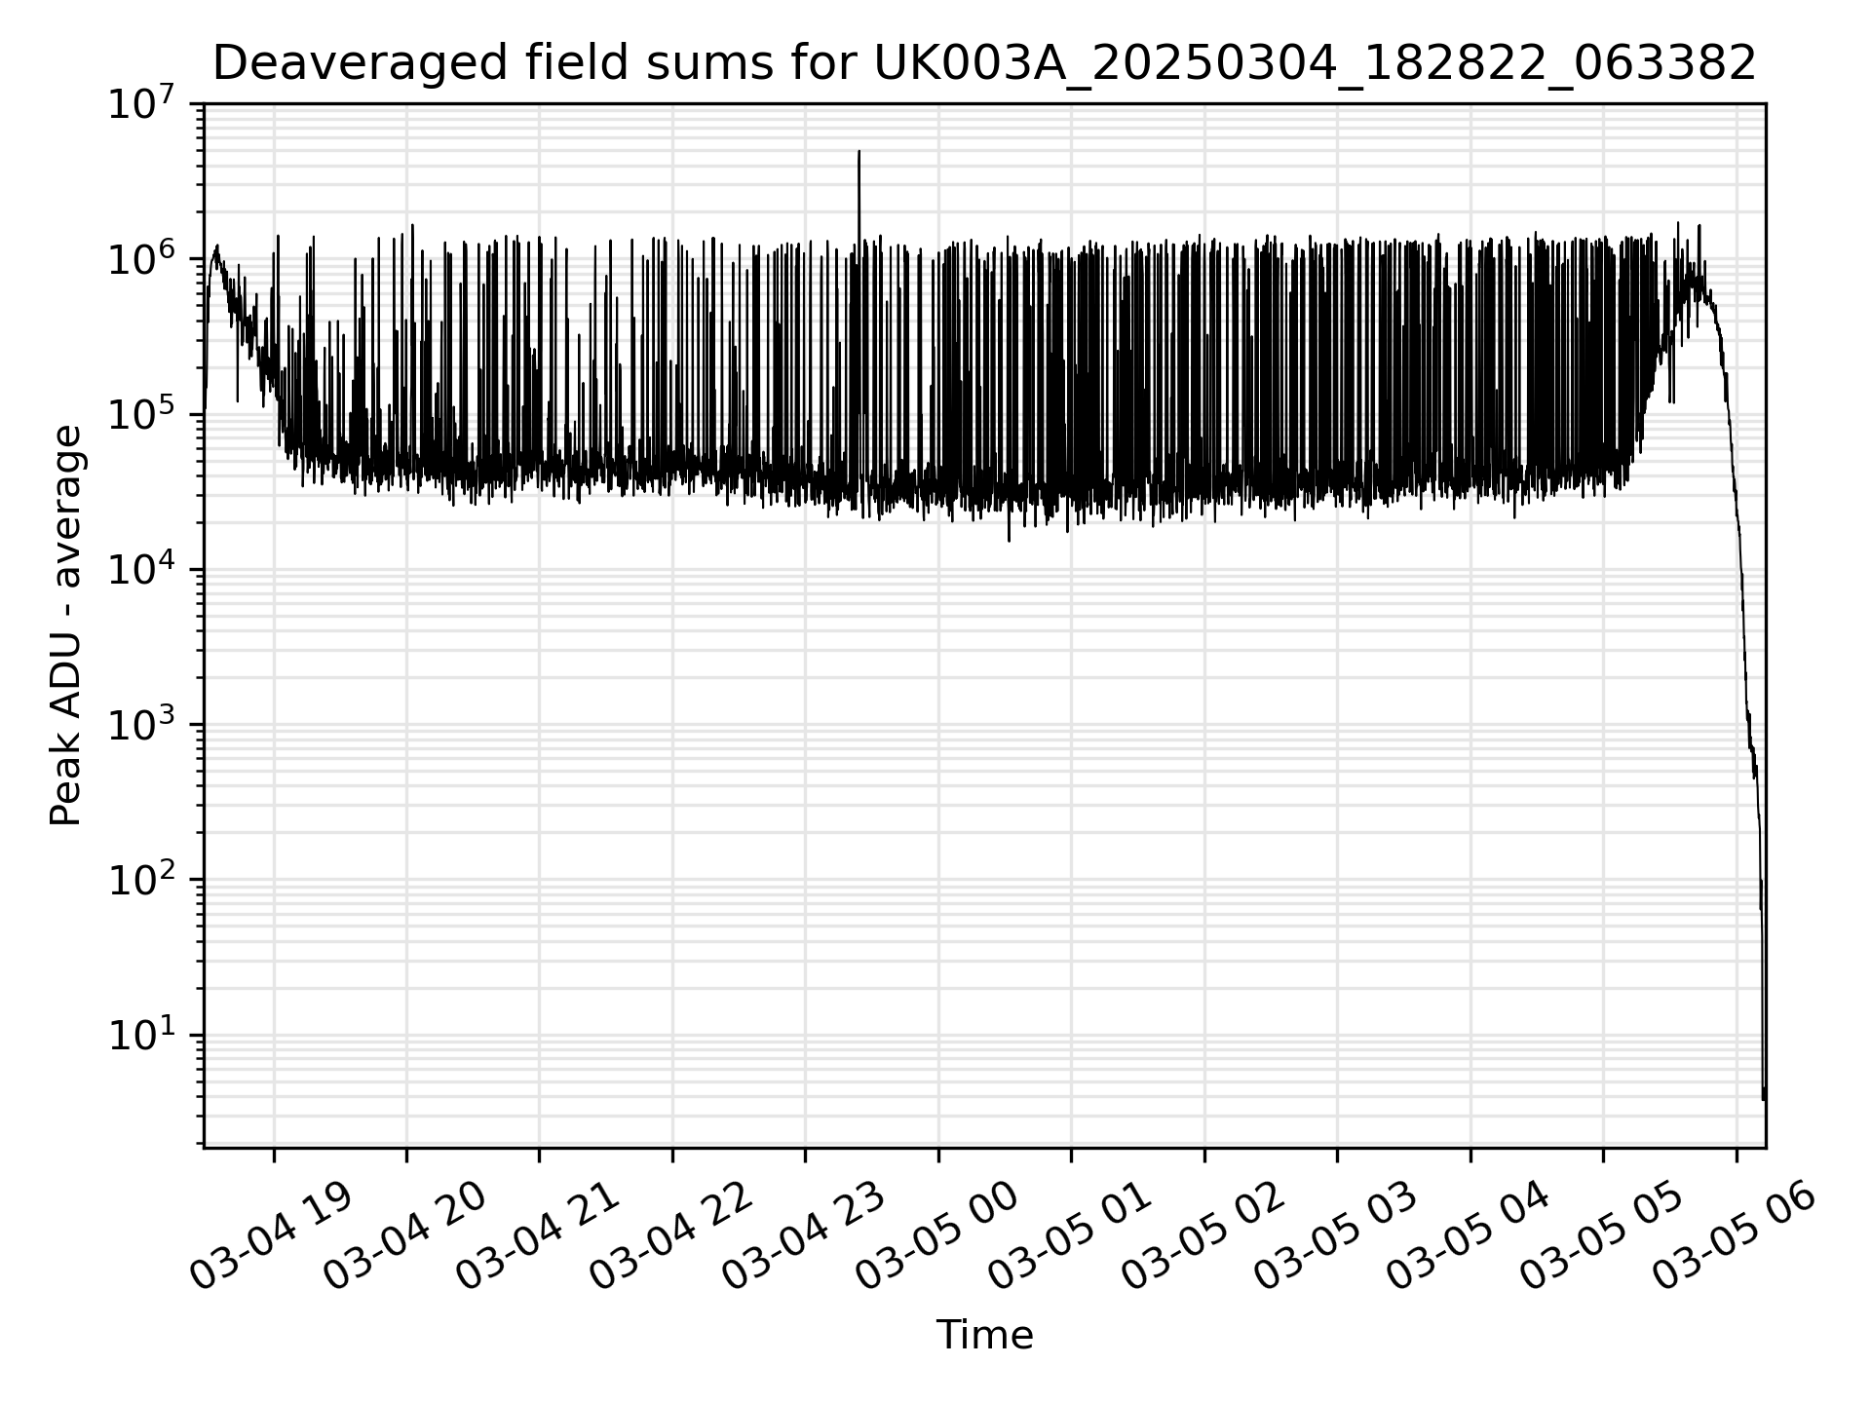Click the y tick label 10^6

click(x=142, y=258)
